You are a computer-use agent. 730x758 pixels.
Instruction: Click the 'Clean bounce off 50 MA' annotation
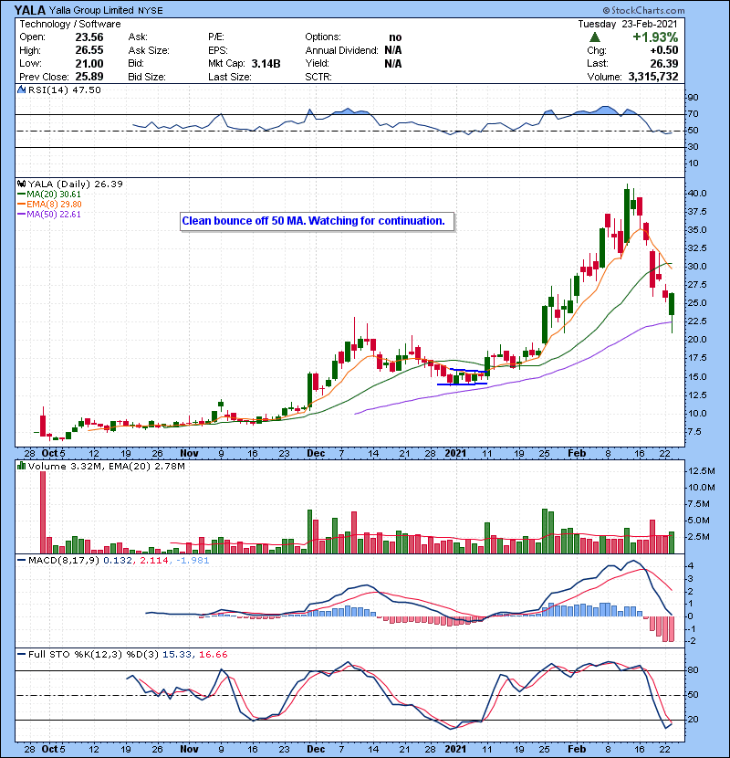pos(317,221)
